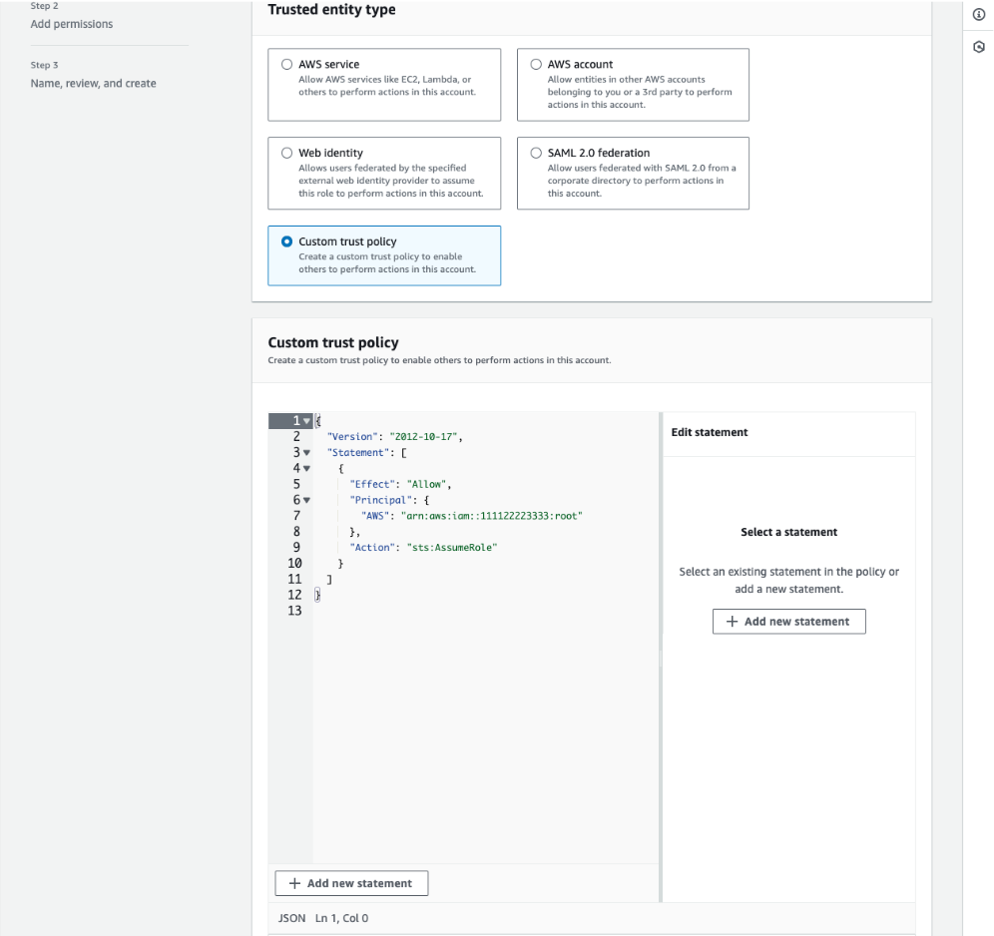Click the hexagon tutorials icon in right rail
The image size is (994, 936).
978,46
